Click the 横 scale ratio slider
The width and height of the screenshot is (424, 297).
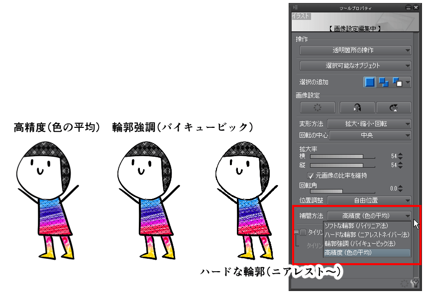coord(342,157)
